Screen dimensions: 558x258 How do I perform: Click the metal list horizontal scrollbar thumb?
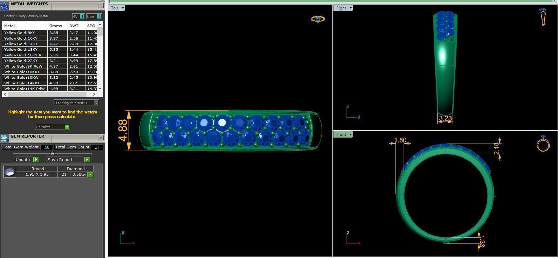(47, 94)
